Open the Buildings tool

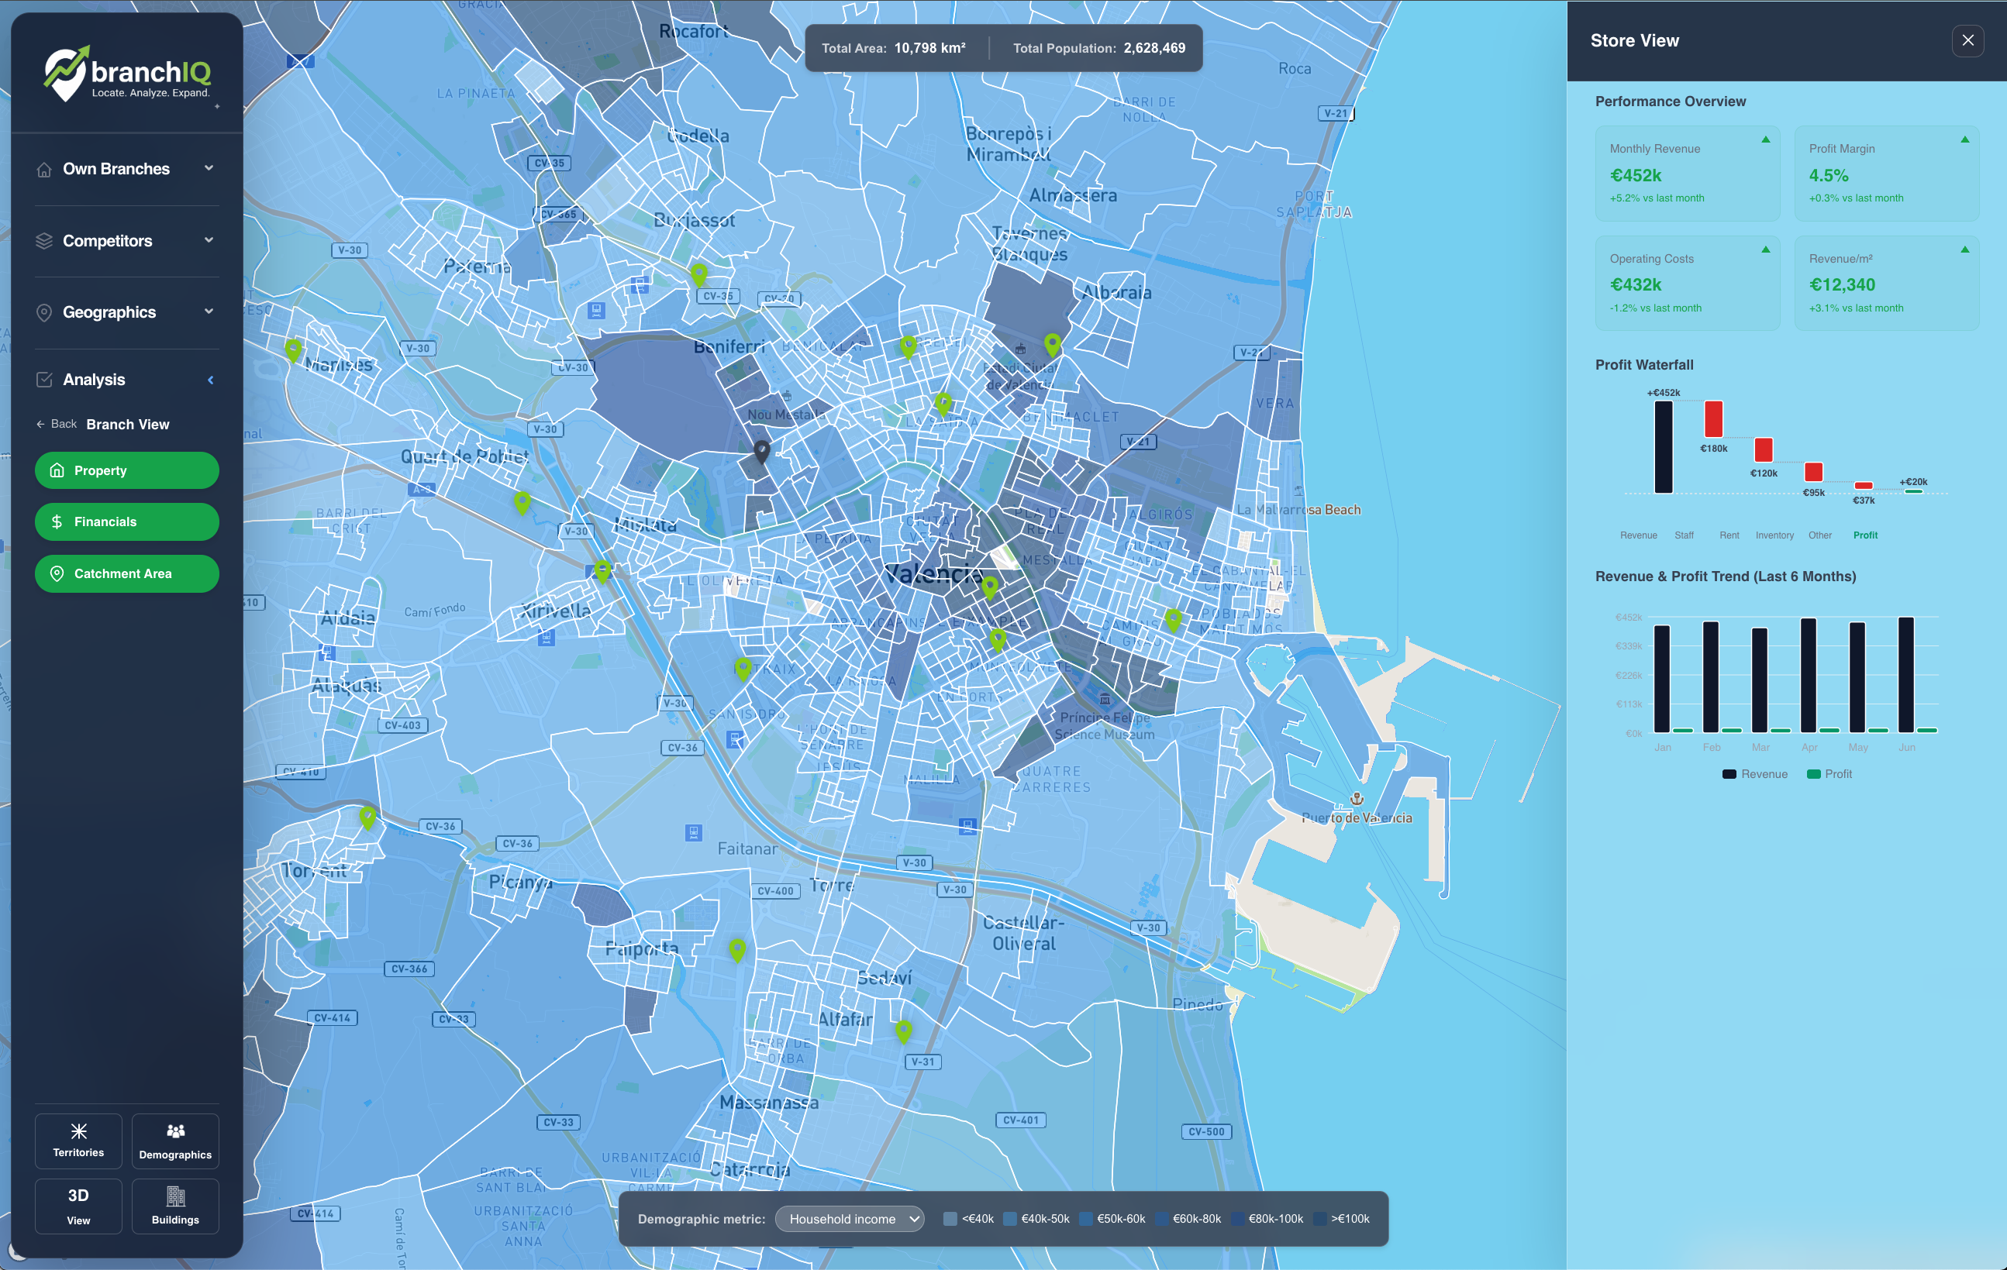[175, 1206]
